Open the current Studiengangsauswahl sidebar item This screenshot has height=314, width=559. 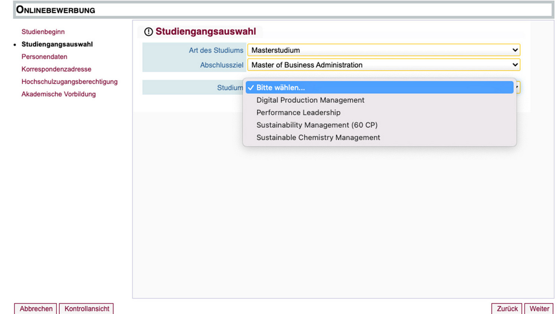(x=57, y=44)
